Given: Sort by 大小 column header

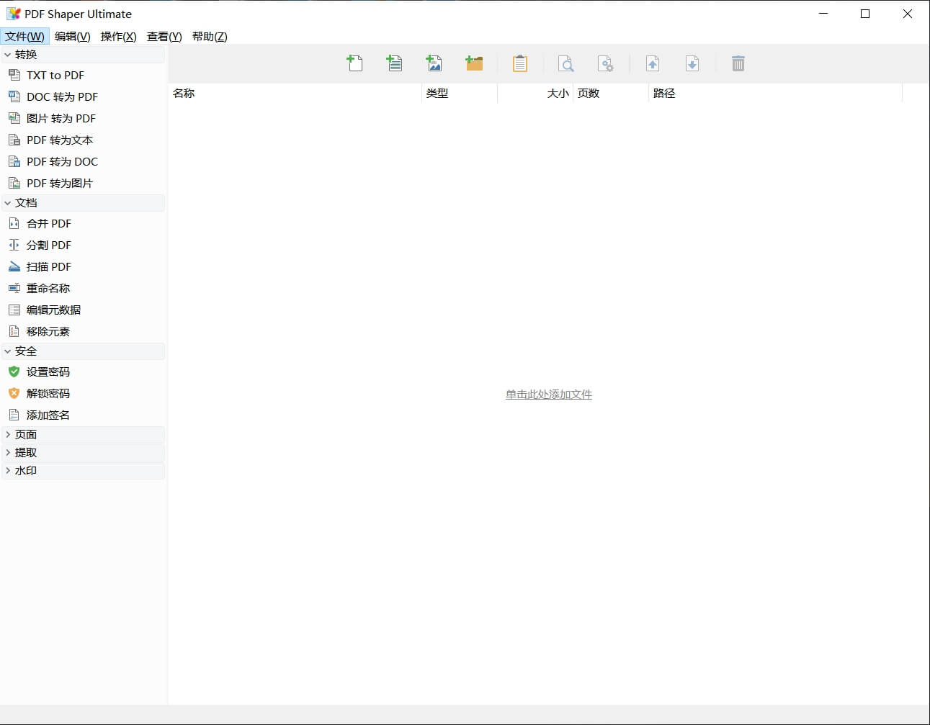Looking at the screenshot, I should tap(535, 94).
